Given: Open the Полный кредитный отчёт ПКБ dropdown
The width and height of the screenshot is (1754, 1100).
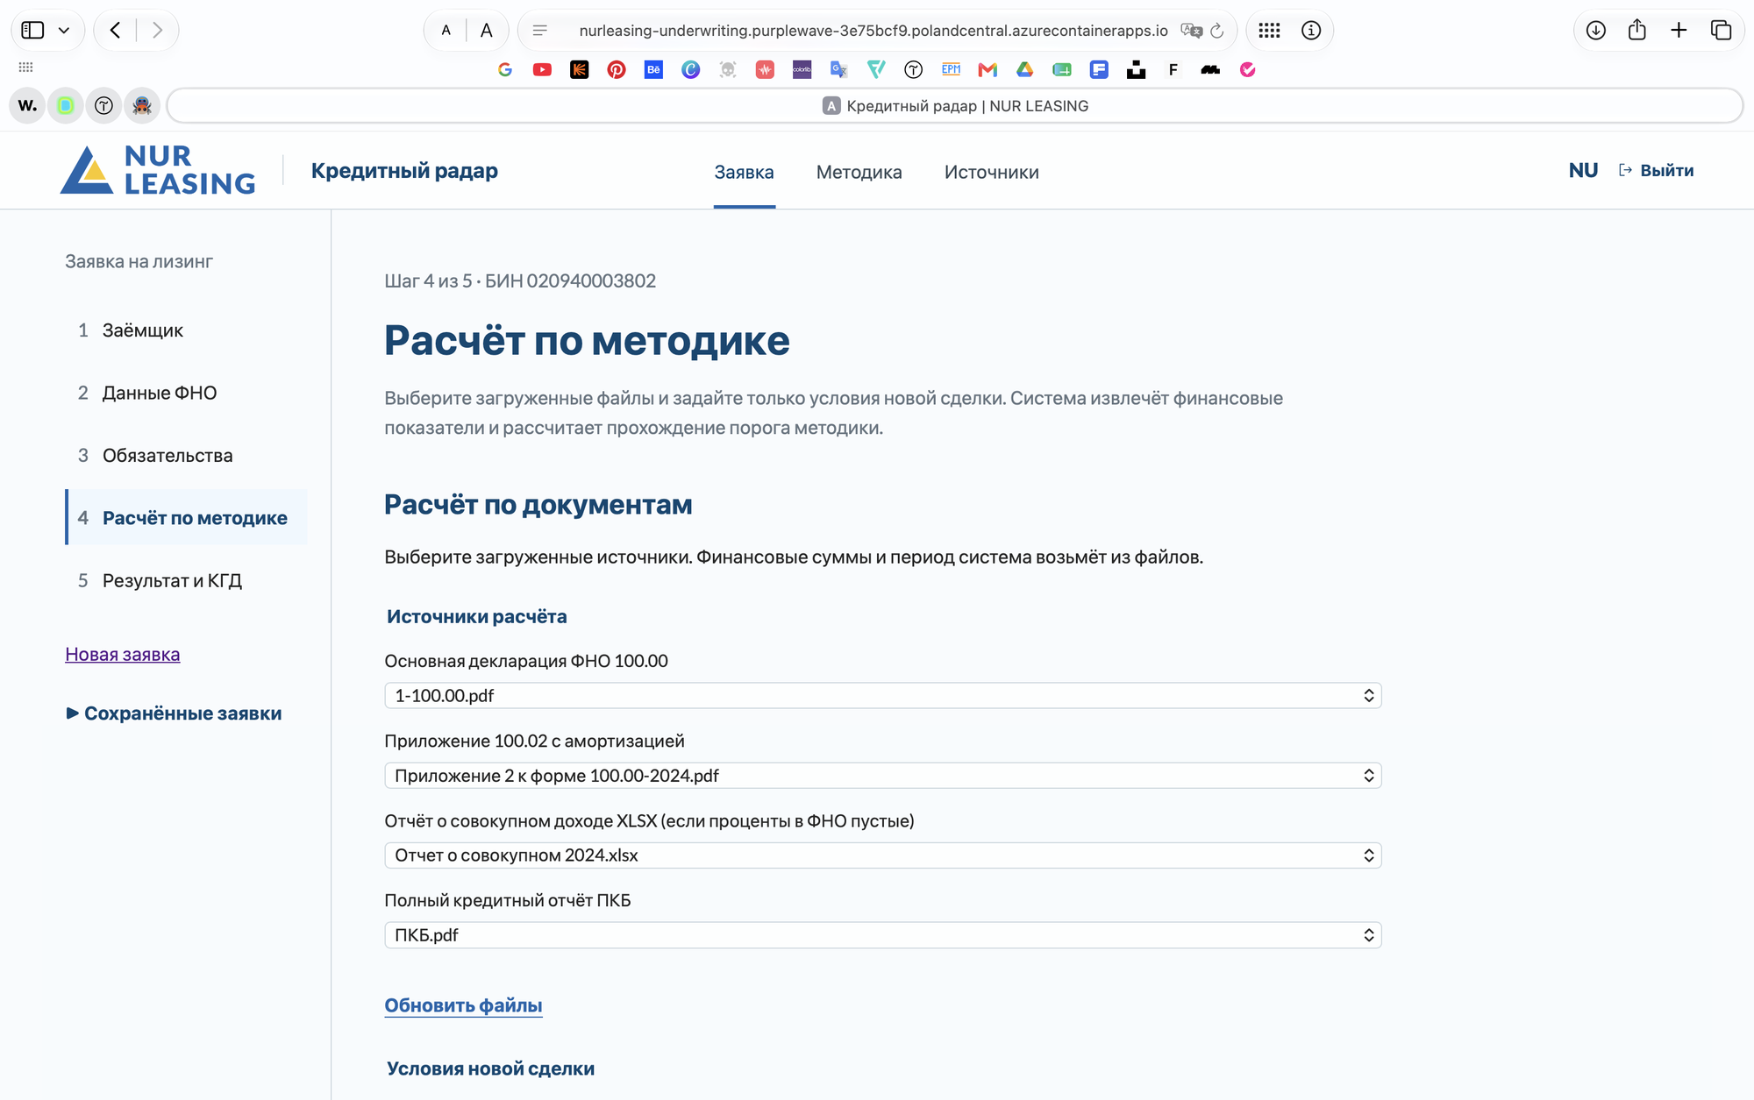Looking at the screenshot, I should [x=883, y=935].
